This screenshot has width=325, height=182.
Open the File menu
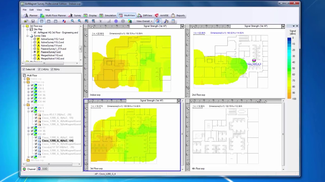click(x=25, y=10)
